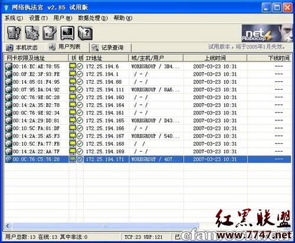Click NIC icon for 00:16:EC:AE:78:55
Viewport: 295px width, 243px height.
coord(9,66)
